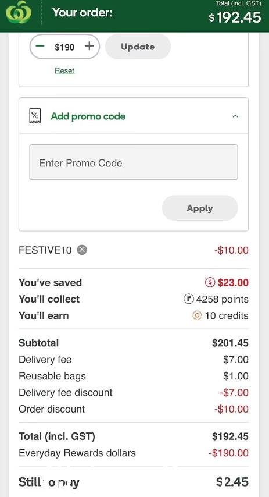Click the Add promo code heading
Viewport: 269px width, 497px height.
click(x=88, y=116)
